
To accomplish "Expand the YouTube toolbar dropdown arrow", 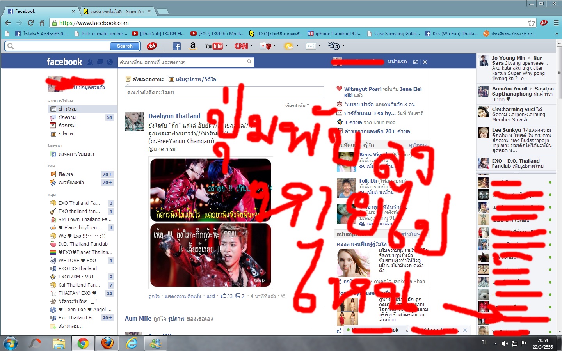I will point(226,46).
